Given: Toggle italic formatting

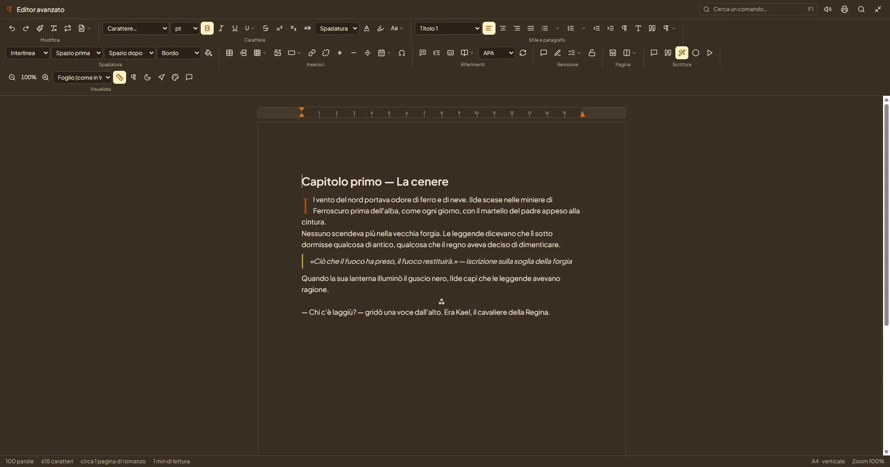Looking at the screenshot, I should (221, 28).
